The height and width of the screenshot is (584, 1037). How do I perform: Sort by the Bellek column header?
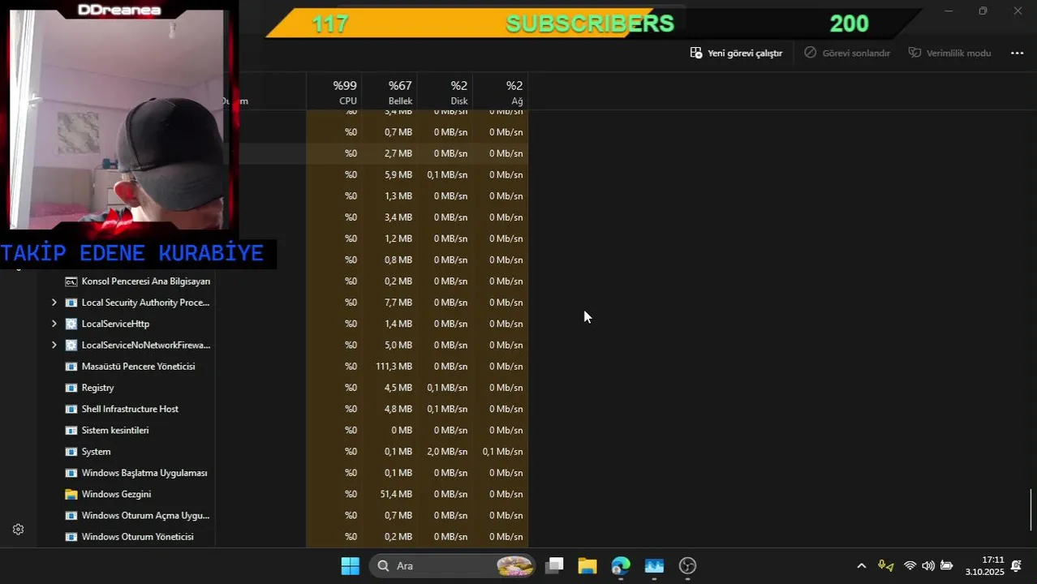point(389,92)
